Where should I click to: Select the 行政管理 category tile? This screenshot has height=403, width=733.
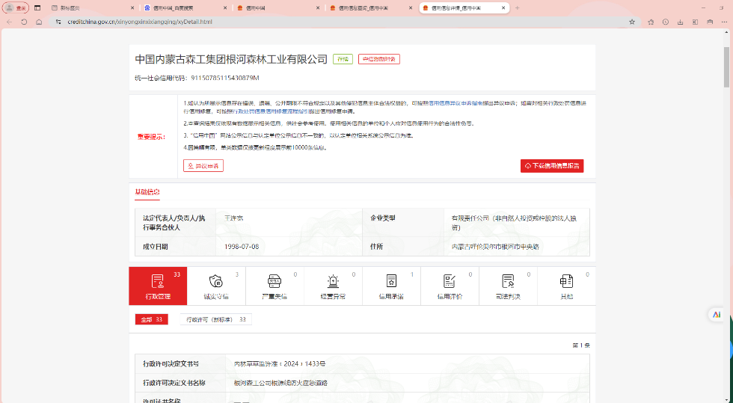pyautogui.click(x=158, y=286)
